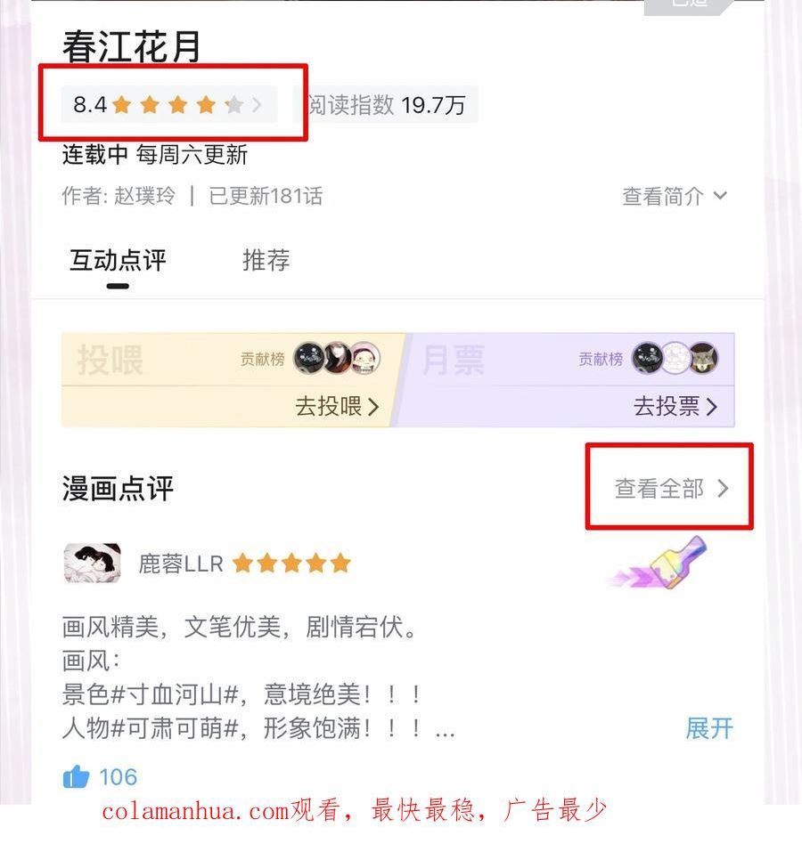Image resolution: width=802 pixels, height=868 pixels.
Task: Expand the review with 展开
Action: tap(709, 728)
